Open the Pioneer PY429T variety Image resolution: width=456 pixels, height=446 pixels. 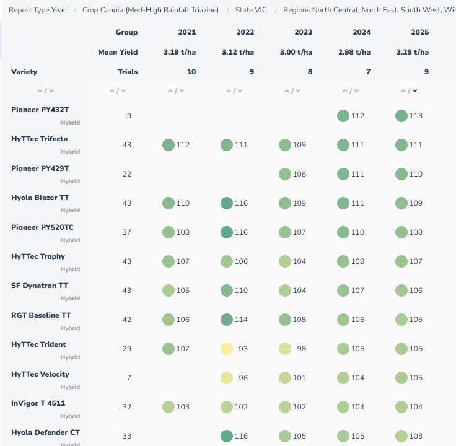pyautogui.click(x=40, y=168)
